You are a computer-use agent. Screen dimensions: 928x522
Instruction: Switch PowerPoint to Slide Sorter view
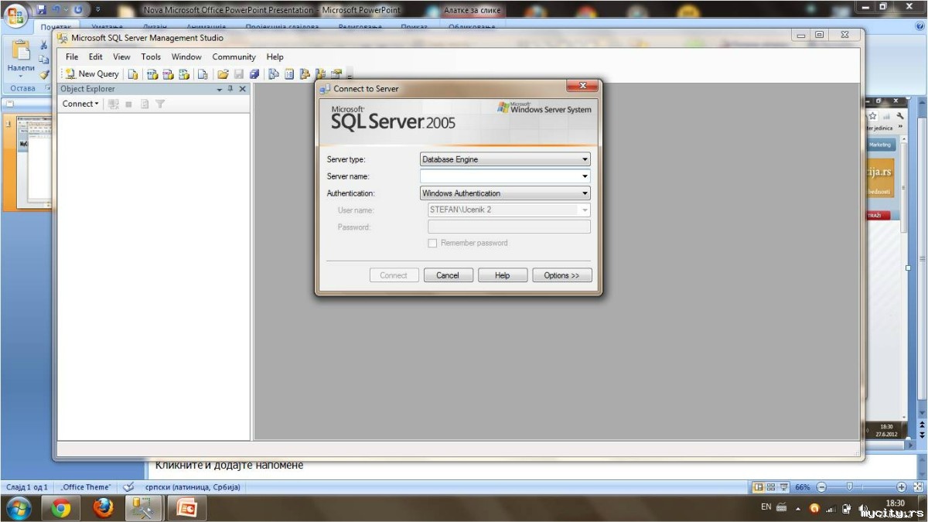click(x=771, y=487)
